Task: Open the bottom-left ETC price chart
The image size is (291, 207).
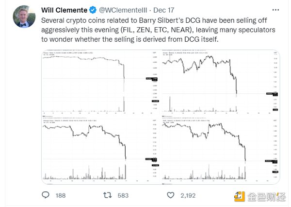Action: (x=101, y=151)
